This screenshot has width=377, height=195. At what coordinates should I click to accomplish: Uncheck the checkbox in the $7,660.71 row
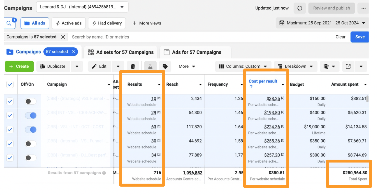coord(10,144)
